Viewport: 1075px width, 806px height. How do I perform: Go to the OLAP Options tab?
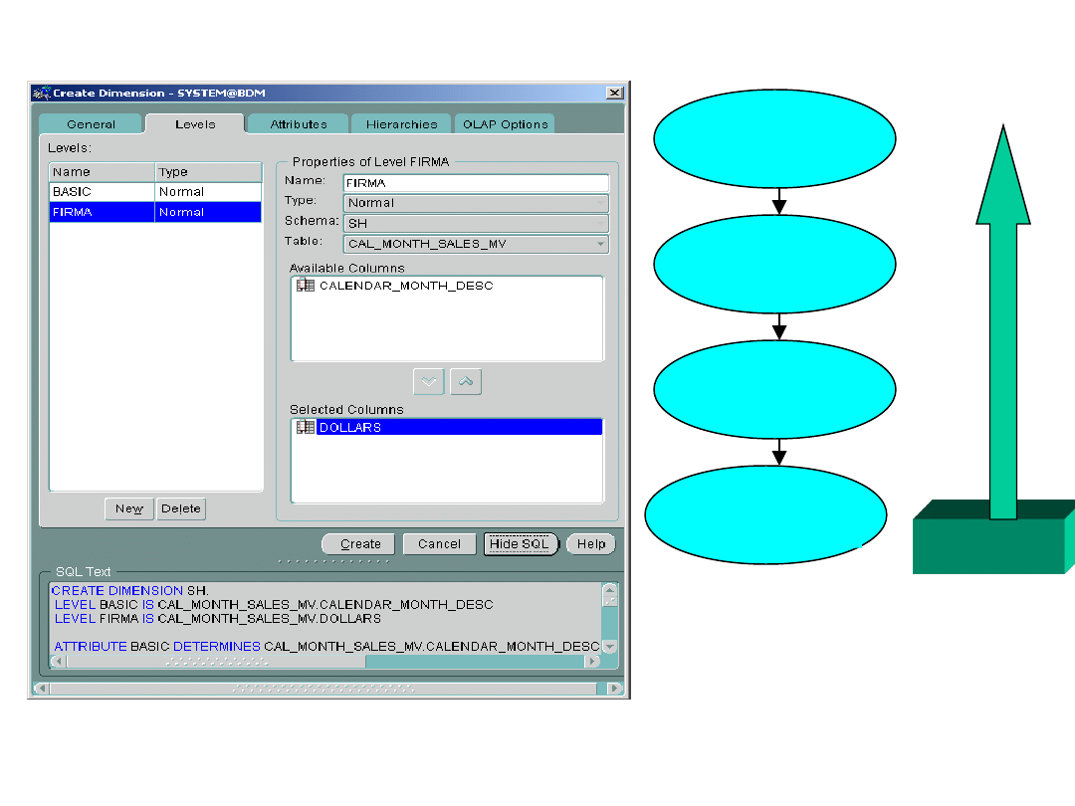click(x=505, y=124)
